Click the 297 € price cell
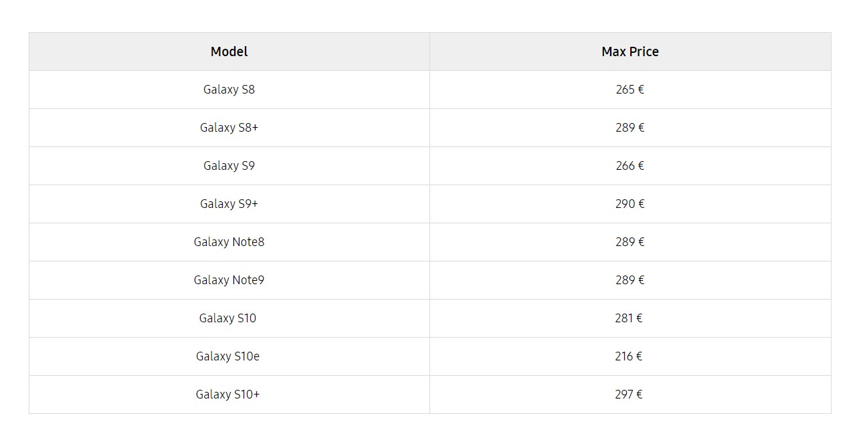 pyautogui.click(x=628, y=395)
